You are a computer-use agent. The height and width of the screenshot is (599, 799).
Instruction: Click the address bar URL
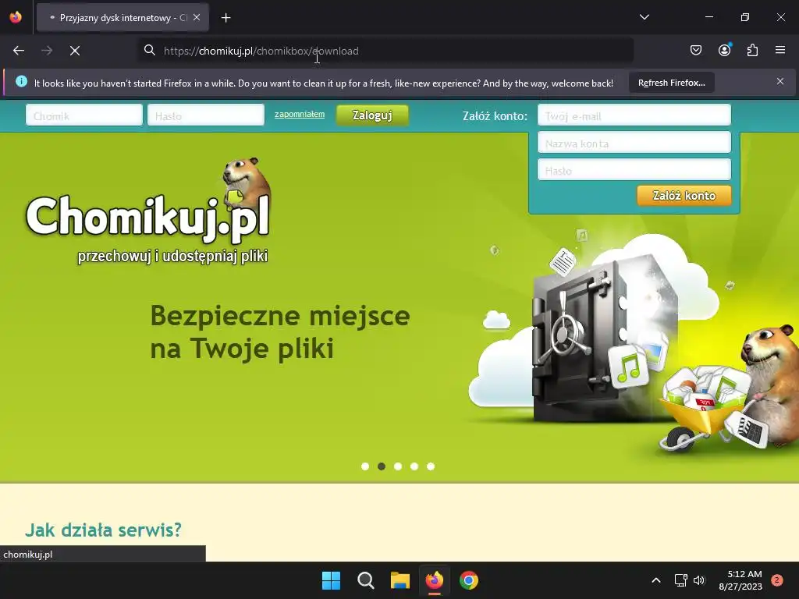261,51
